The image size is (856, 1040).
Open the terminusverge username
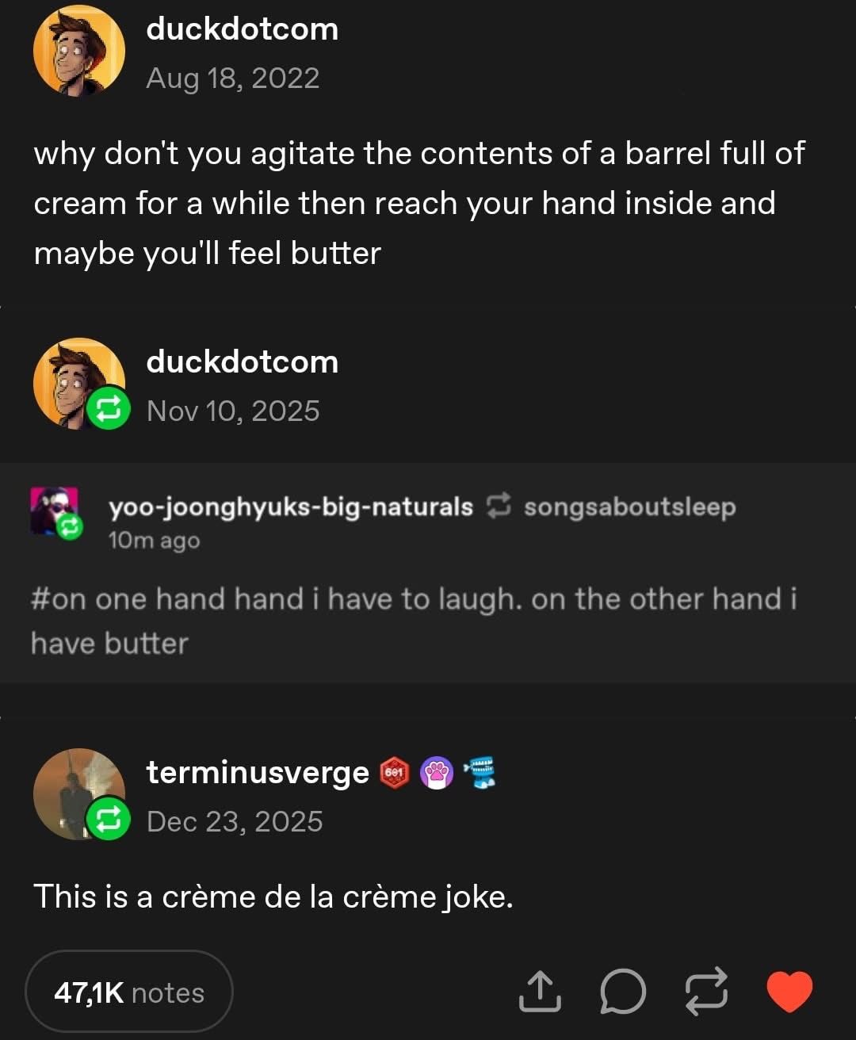tap(258, 772)
